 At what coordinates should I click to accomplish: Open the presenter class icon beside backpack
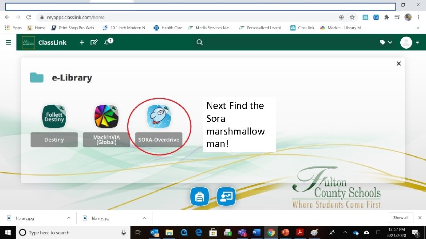(x=226, y=197)
